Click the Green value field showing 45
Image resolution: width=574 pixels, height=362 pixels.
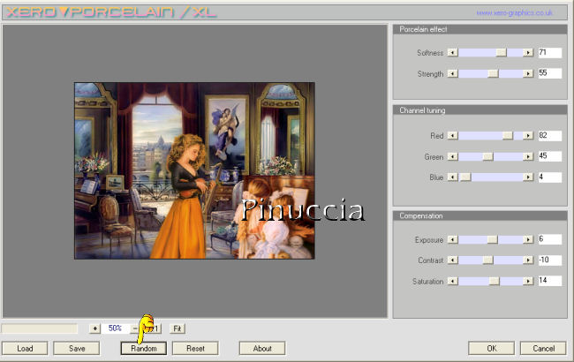click(550, 156)
